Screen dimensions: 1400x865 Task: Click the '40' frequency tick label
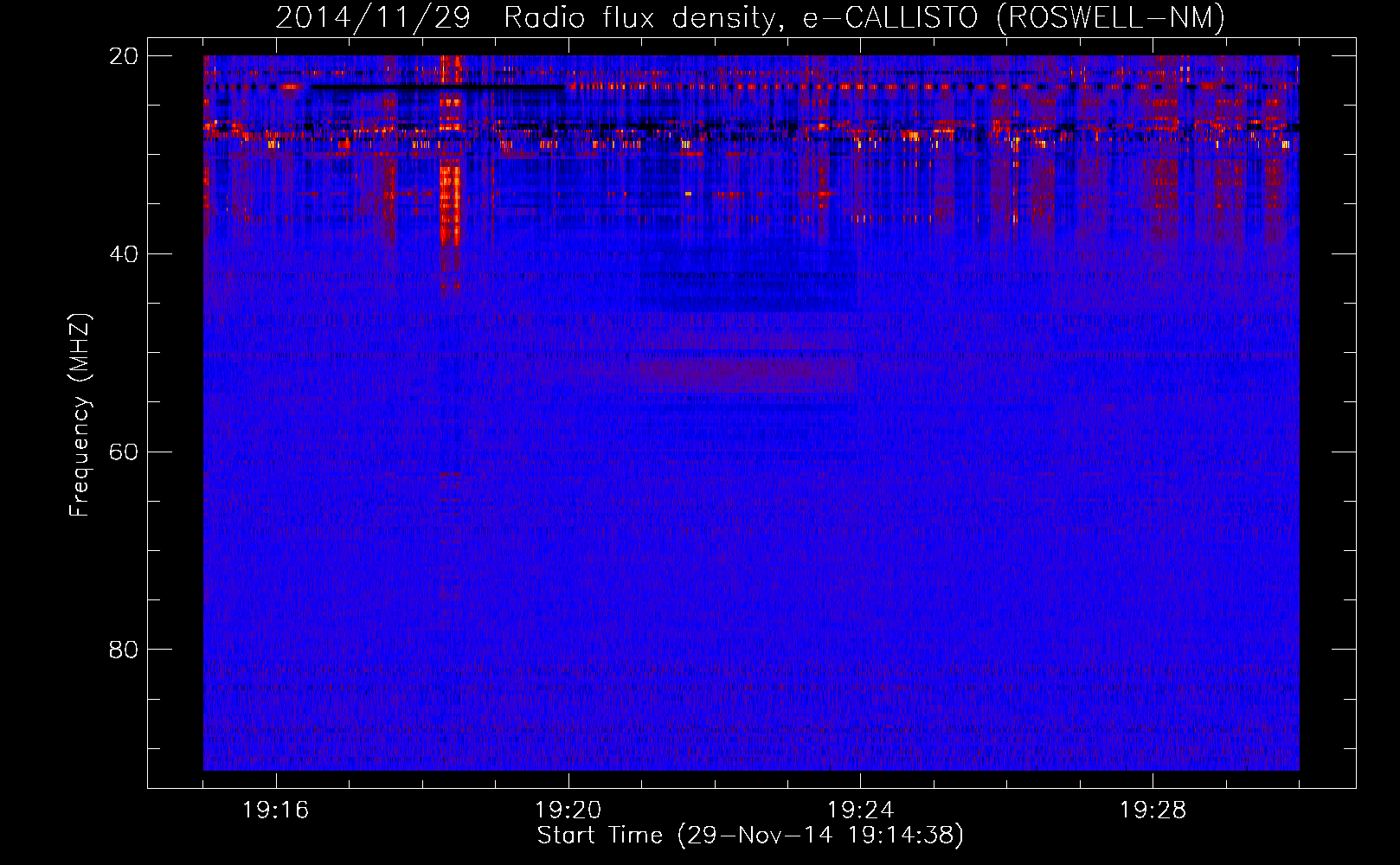point(124,254)
